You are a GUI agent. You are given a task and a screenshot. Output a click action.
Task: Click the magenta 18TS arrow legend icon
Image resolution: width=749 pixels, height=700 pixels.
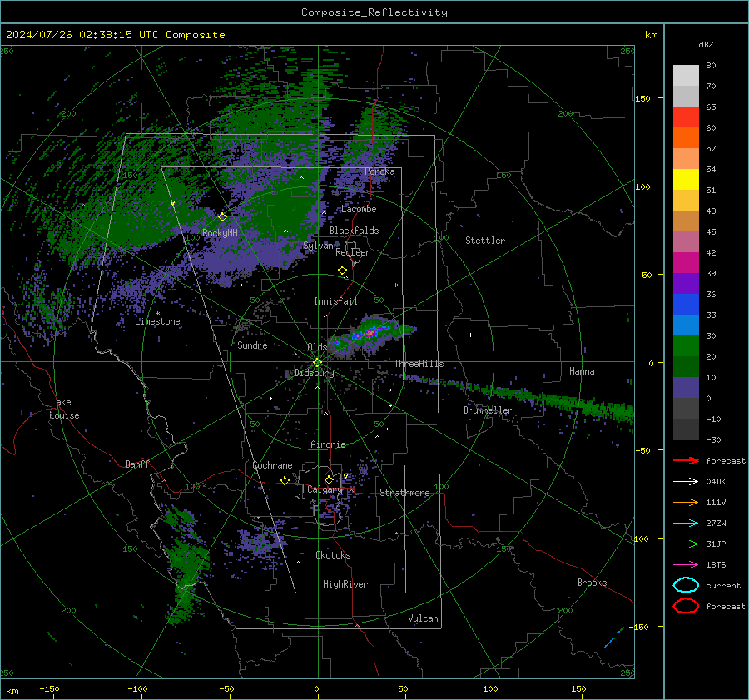[x=686, y=565]
